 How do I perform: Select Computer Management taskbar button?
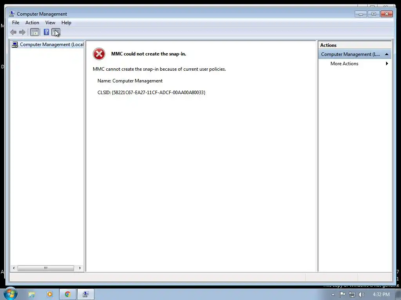[x=86, y=294]
